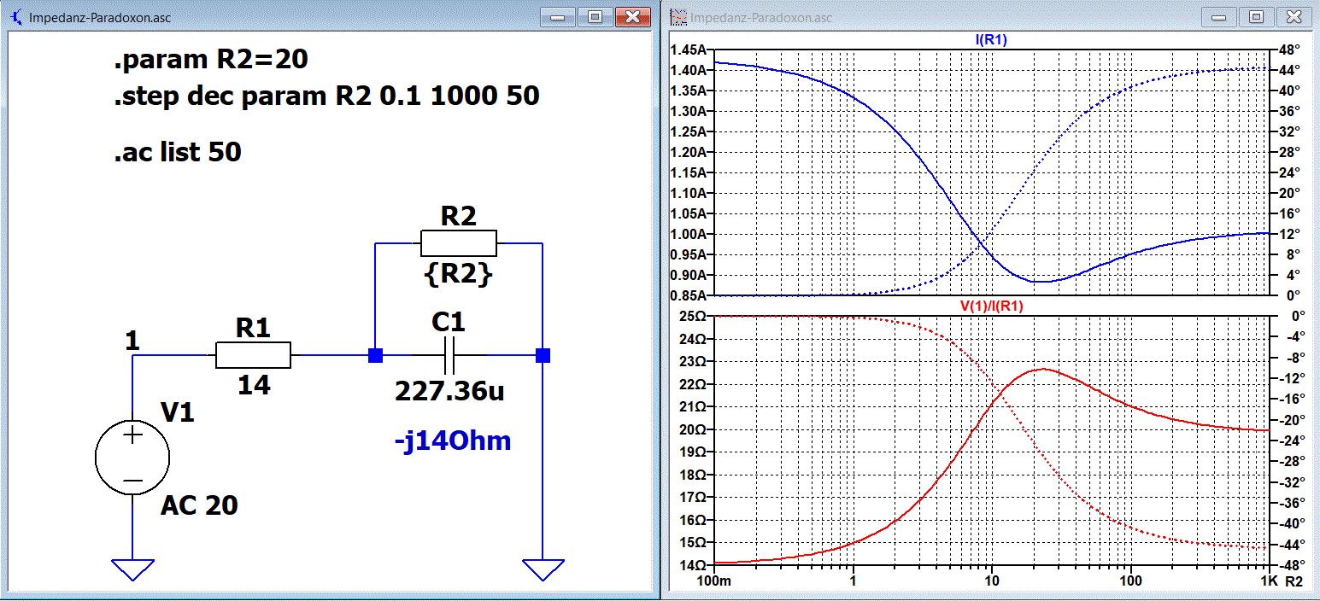The image size is (1320, 601).
Task: Click the junction node right of C1
Action: (x=543, y=355)
